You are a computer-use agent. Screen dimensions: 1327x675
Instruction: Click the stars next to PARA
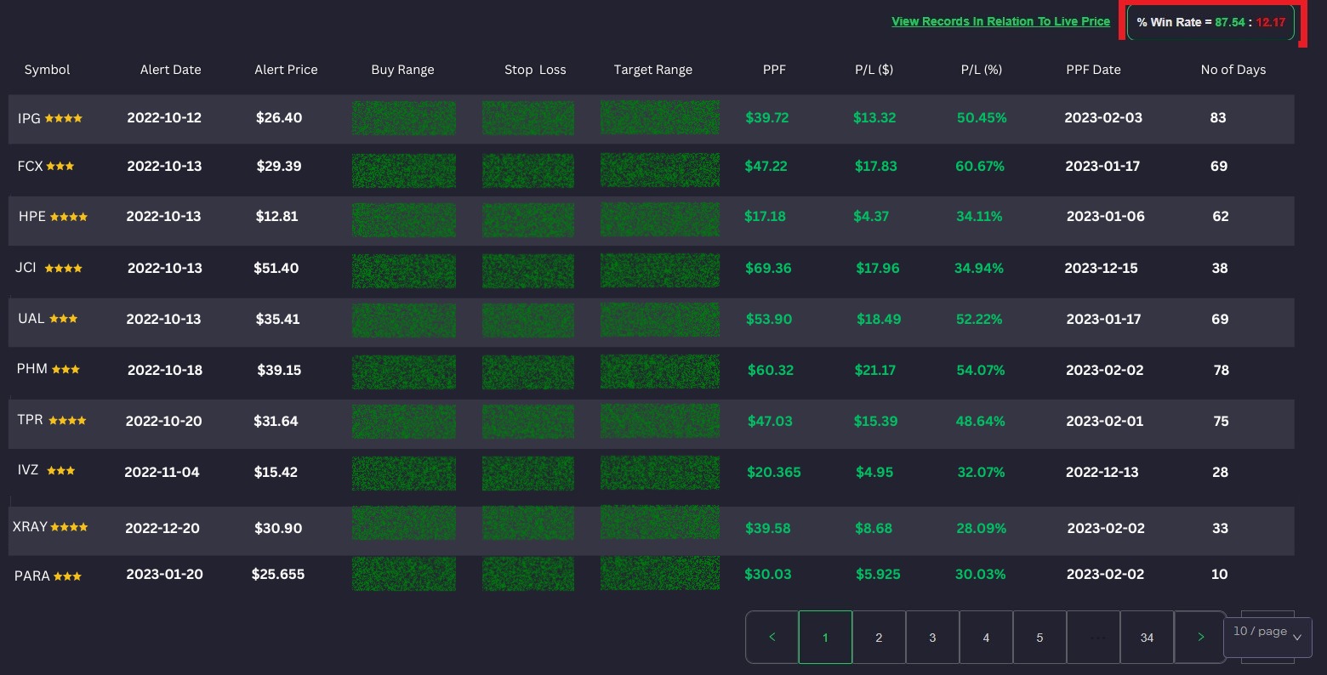[x=67, y=576]
